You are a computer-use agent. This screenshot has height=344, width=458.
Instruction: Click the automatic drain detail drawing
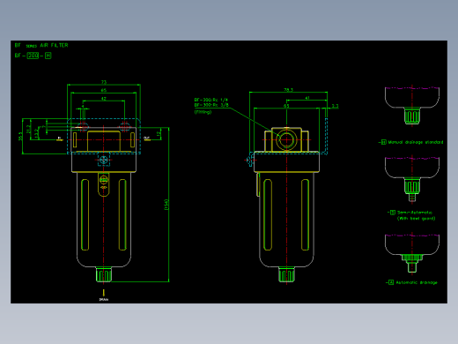tap(412, 253)
